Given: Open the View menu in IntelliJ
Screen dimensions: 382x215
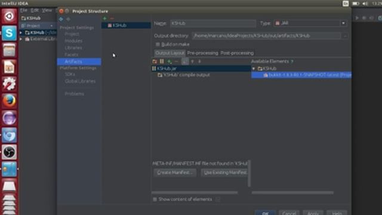Looking at the screenshot, I should [x=47, y=10].
